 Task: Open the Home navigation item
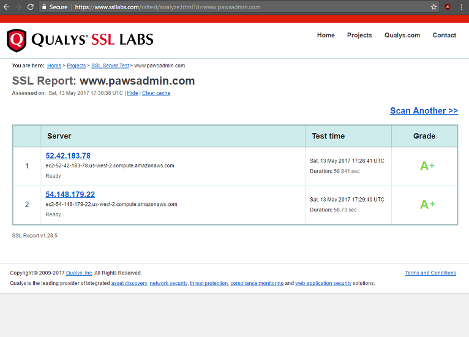click(x=326, y=35)
